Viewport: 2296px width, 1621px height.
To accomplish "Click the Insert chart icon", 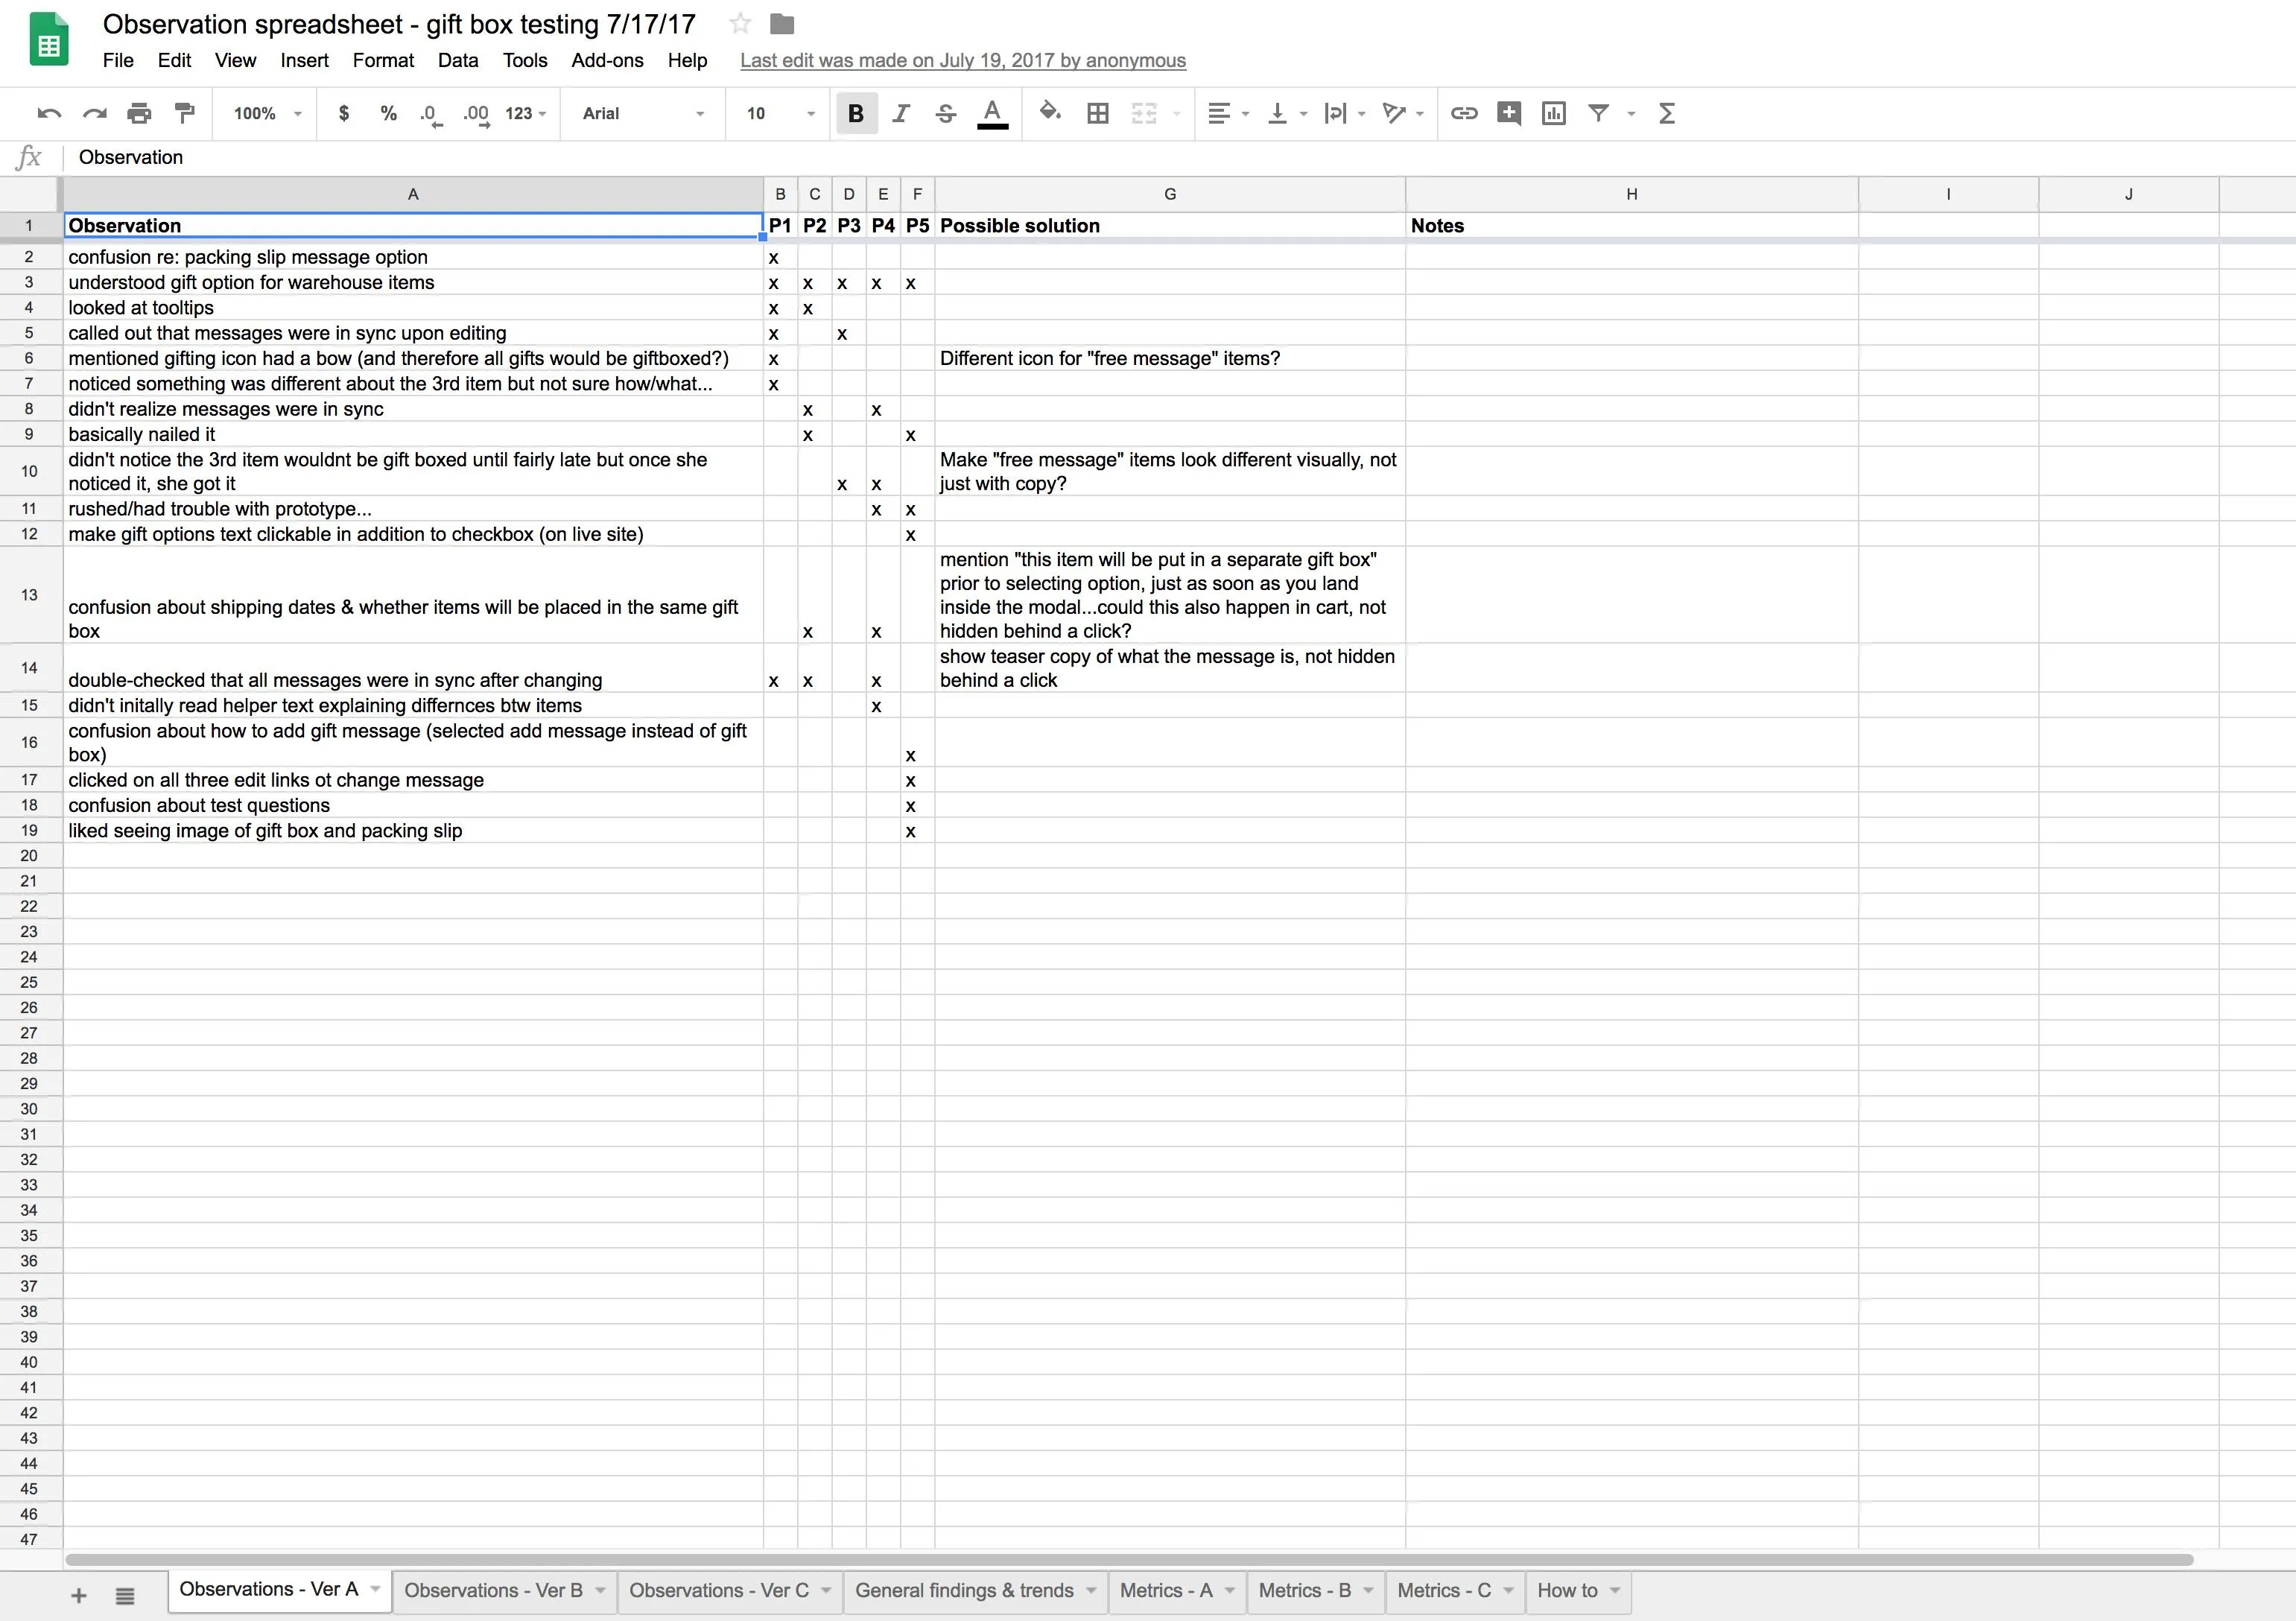I will tap(1553, 114).
